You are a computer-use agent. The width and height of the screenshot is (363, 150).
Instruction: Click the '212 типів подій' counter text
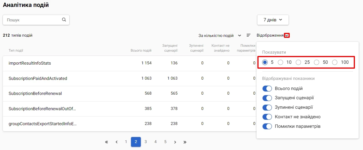coord(18,35)
